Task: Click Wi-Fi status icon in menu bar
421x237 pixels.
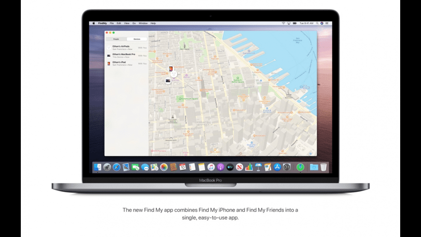Action: click(283, 23)
